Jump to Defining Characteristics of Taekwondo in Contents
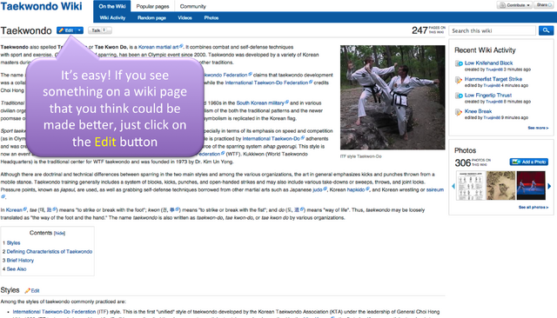Viewport: 557px width, 318px height. point(50,252)
